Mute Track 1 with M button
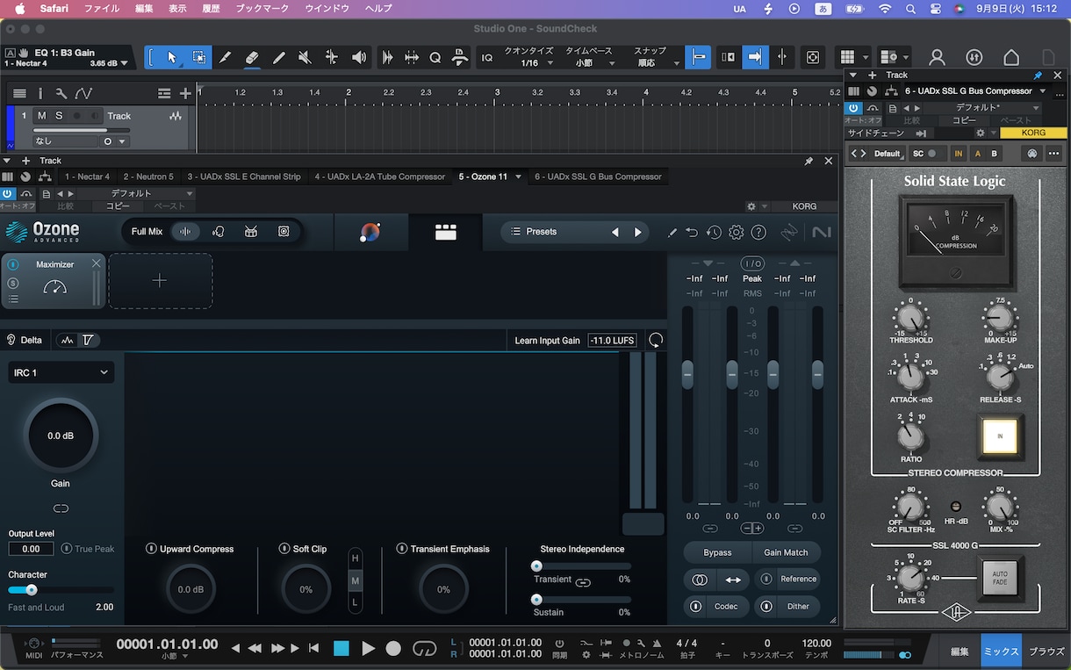 pyautogui.click(x=41, y=116)
